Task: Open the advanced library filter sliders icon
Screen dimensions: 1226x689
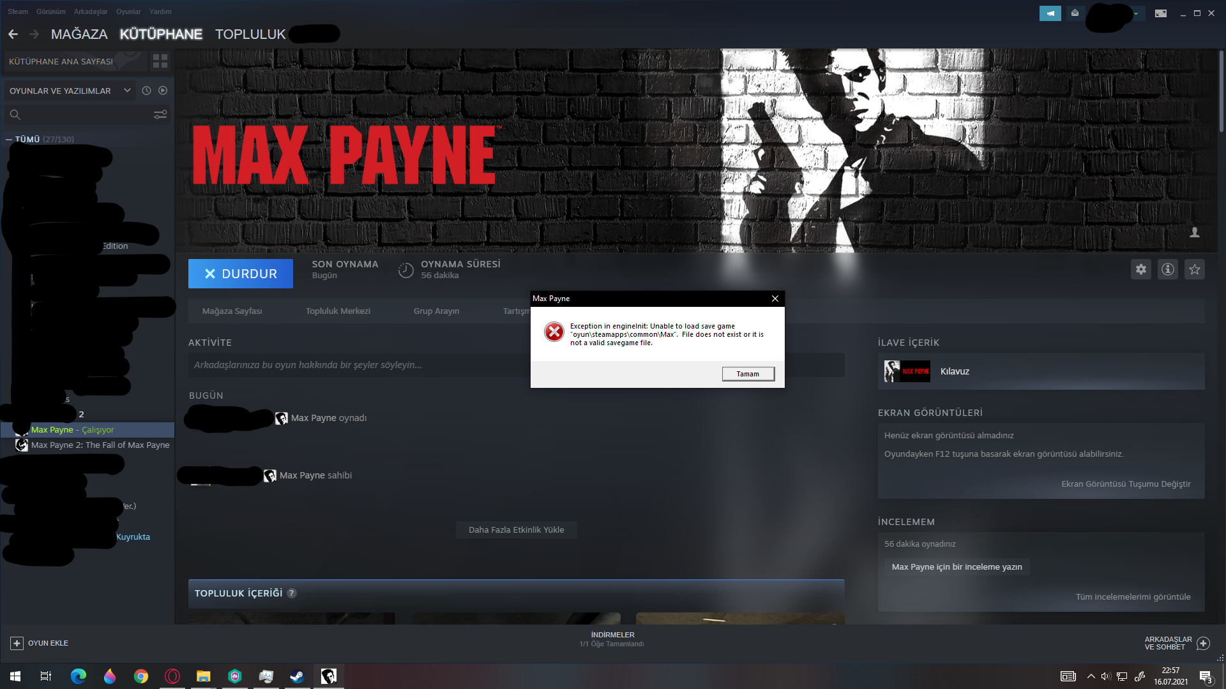Action: (x=160, y=114)
